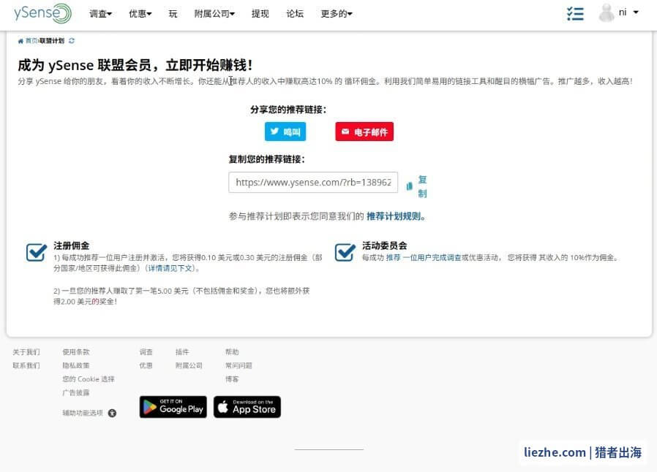The height and width of the screenshot is (472, 657).
Task: Open 优惠 footer link
Action: click(x=146, y=365)
